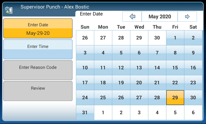This screenshot has height=124, width=206.
Task: Switch to the Enter Time step
Action: click(x=38, y=49)
